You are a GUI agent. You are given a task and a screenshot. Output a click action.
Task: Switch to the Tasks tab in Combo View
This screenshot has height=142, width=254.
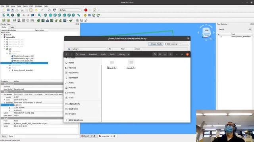(x=12, y=27)
